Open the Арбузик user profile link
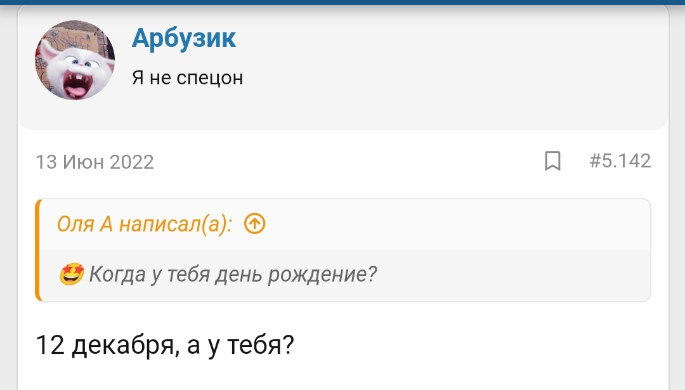 (183, 39)
